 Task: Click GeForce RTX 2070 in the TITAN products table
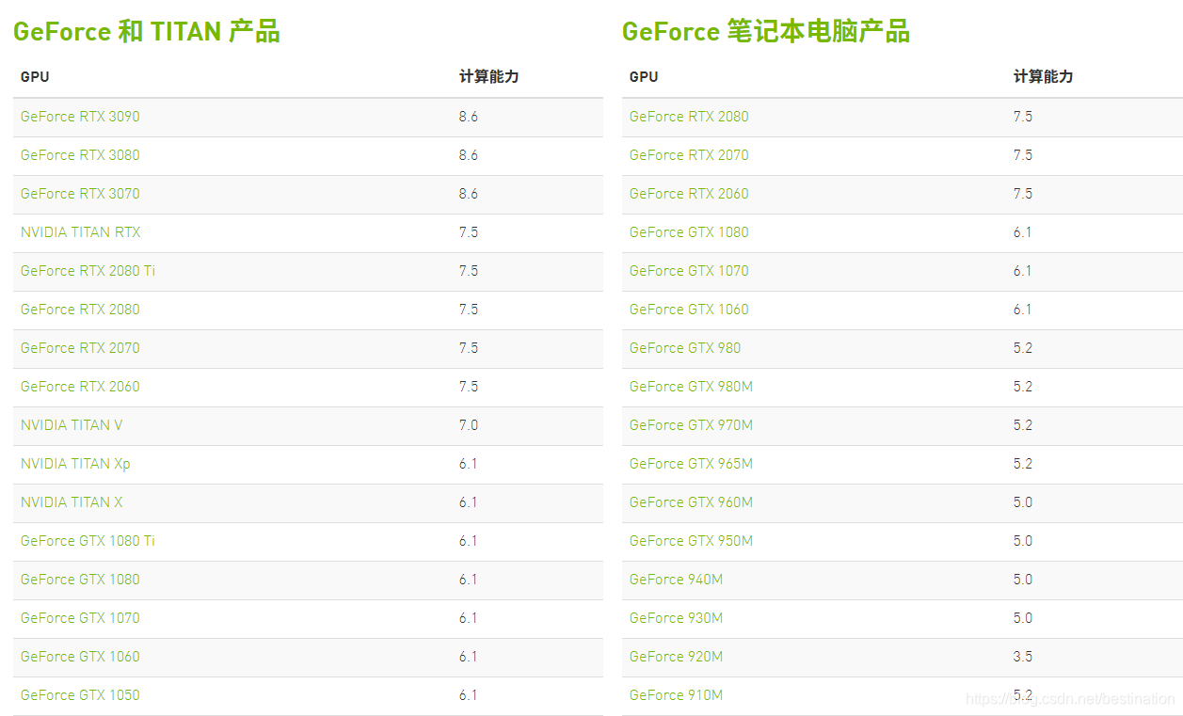[x=80, y=348]
